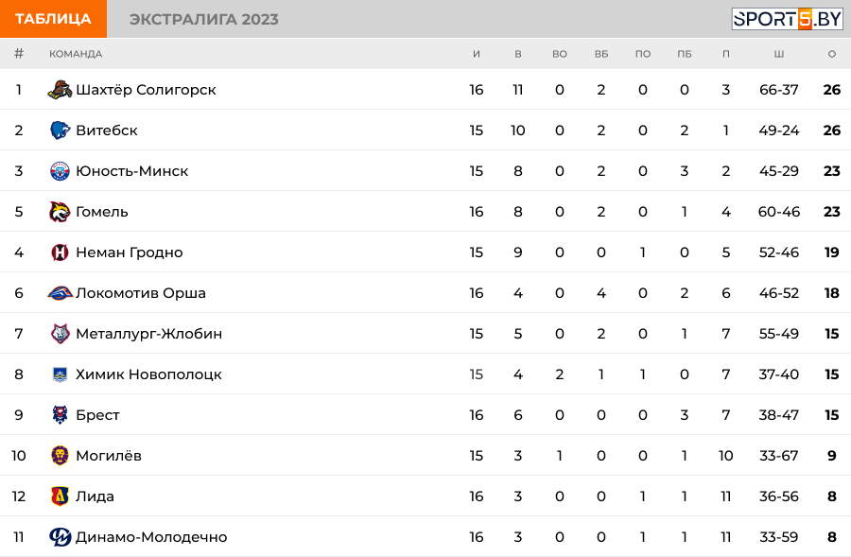Select the ТАБЛИЦА tab
This screenshot has width=851, height=557.
pos(53,19)
